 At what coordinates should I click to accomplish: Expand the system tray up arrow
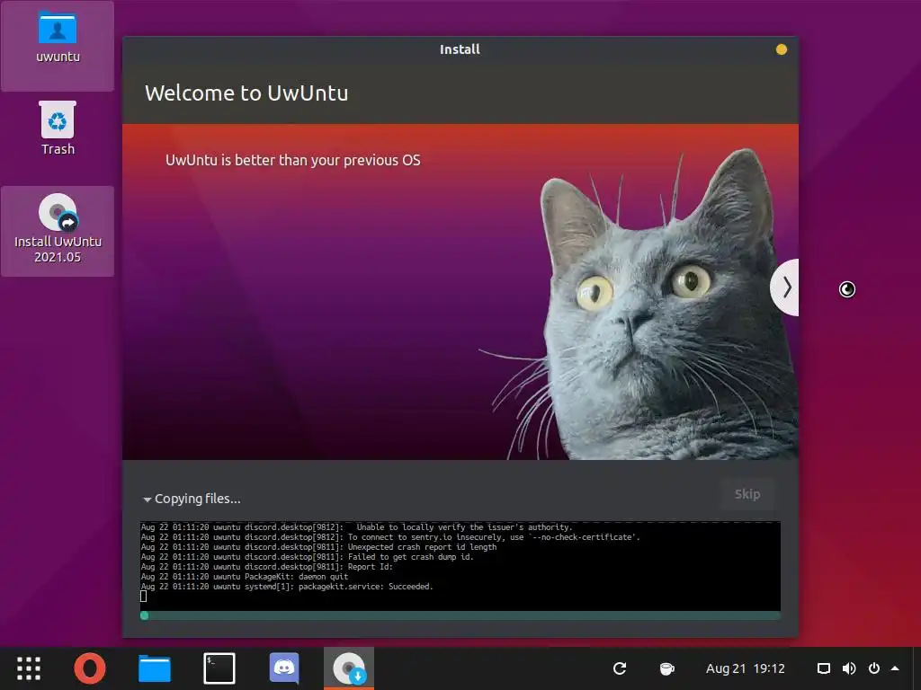[895, 668]
